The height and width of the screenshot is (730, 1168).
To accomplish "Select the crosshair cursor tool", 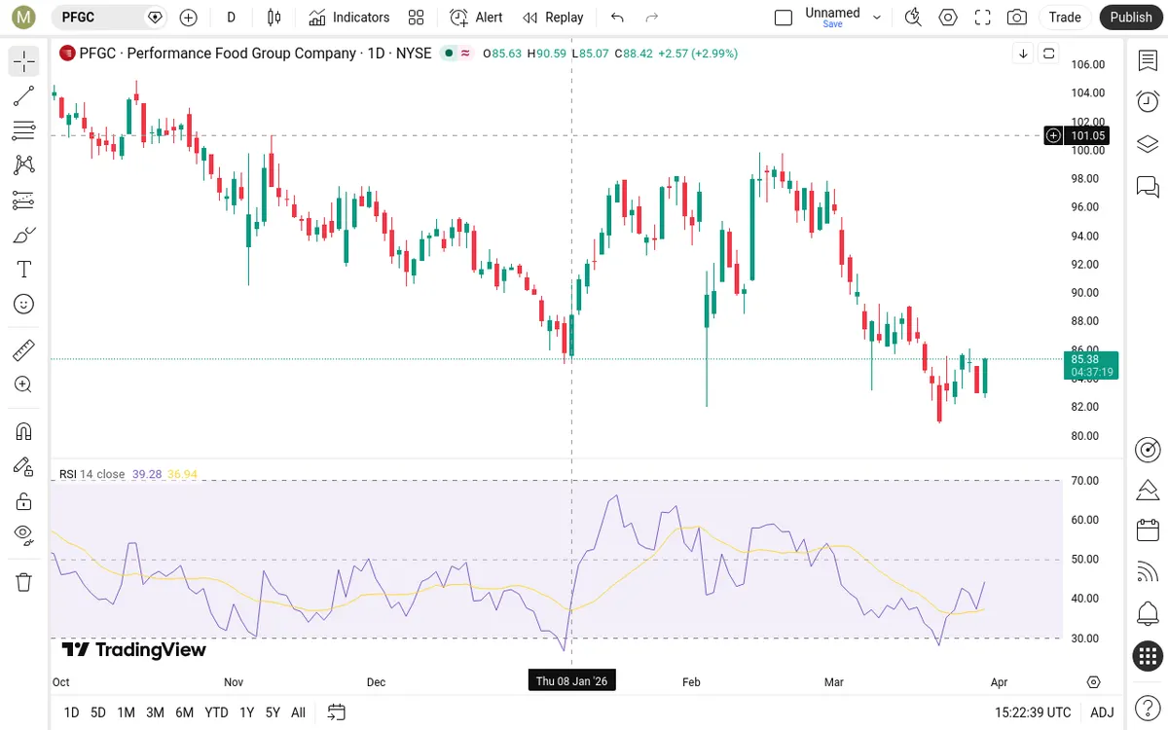I will (24, 61).
